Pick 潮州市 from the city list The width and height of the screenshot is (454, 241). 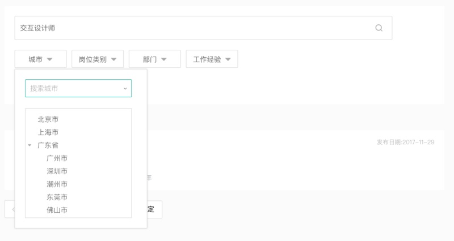[x=57, y=184]
